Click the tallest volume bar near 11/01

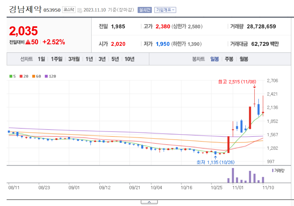click(x=233, y=176)
